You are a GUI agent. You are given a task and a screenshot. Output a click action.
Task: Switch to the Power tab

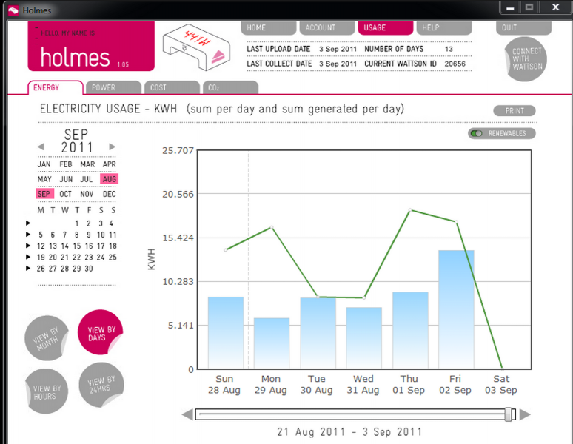[114, 87]
